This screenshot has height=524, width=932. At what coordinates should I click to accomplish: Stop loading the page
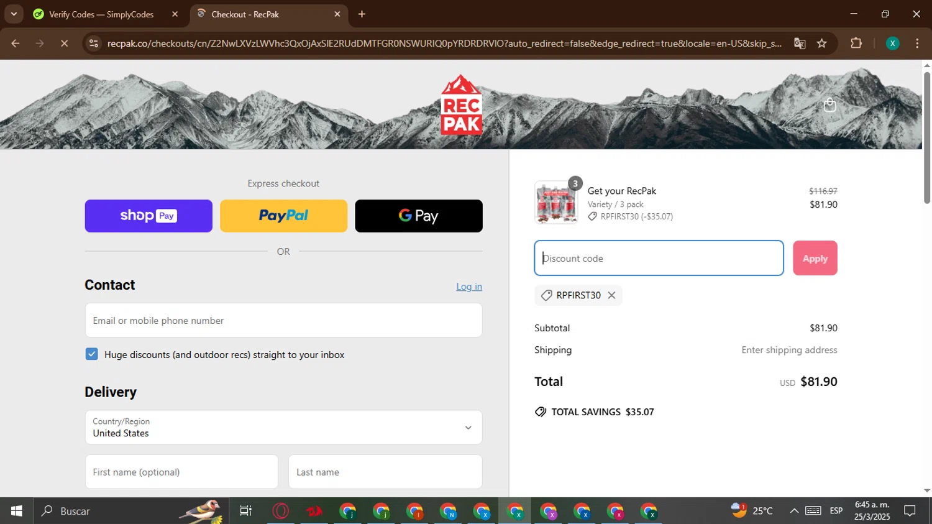[64, 44]
